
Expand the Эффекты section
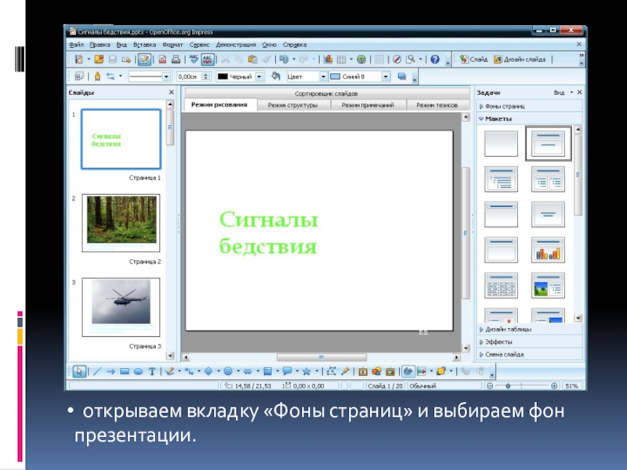click(x=498, y=342)
